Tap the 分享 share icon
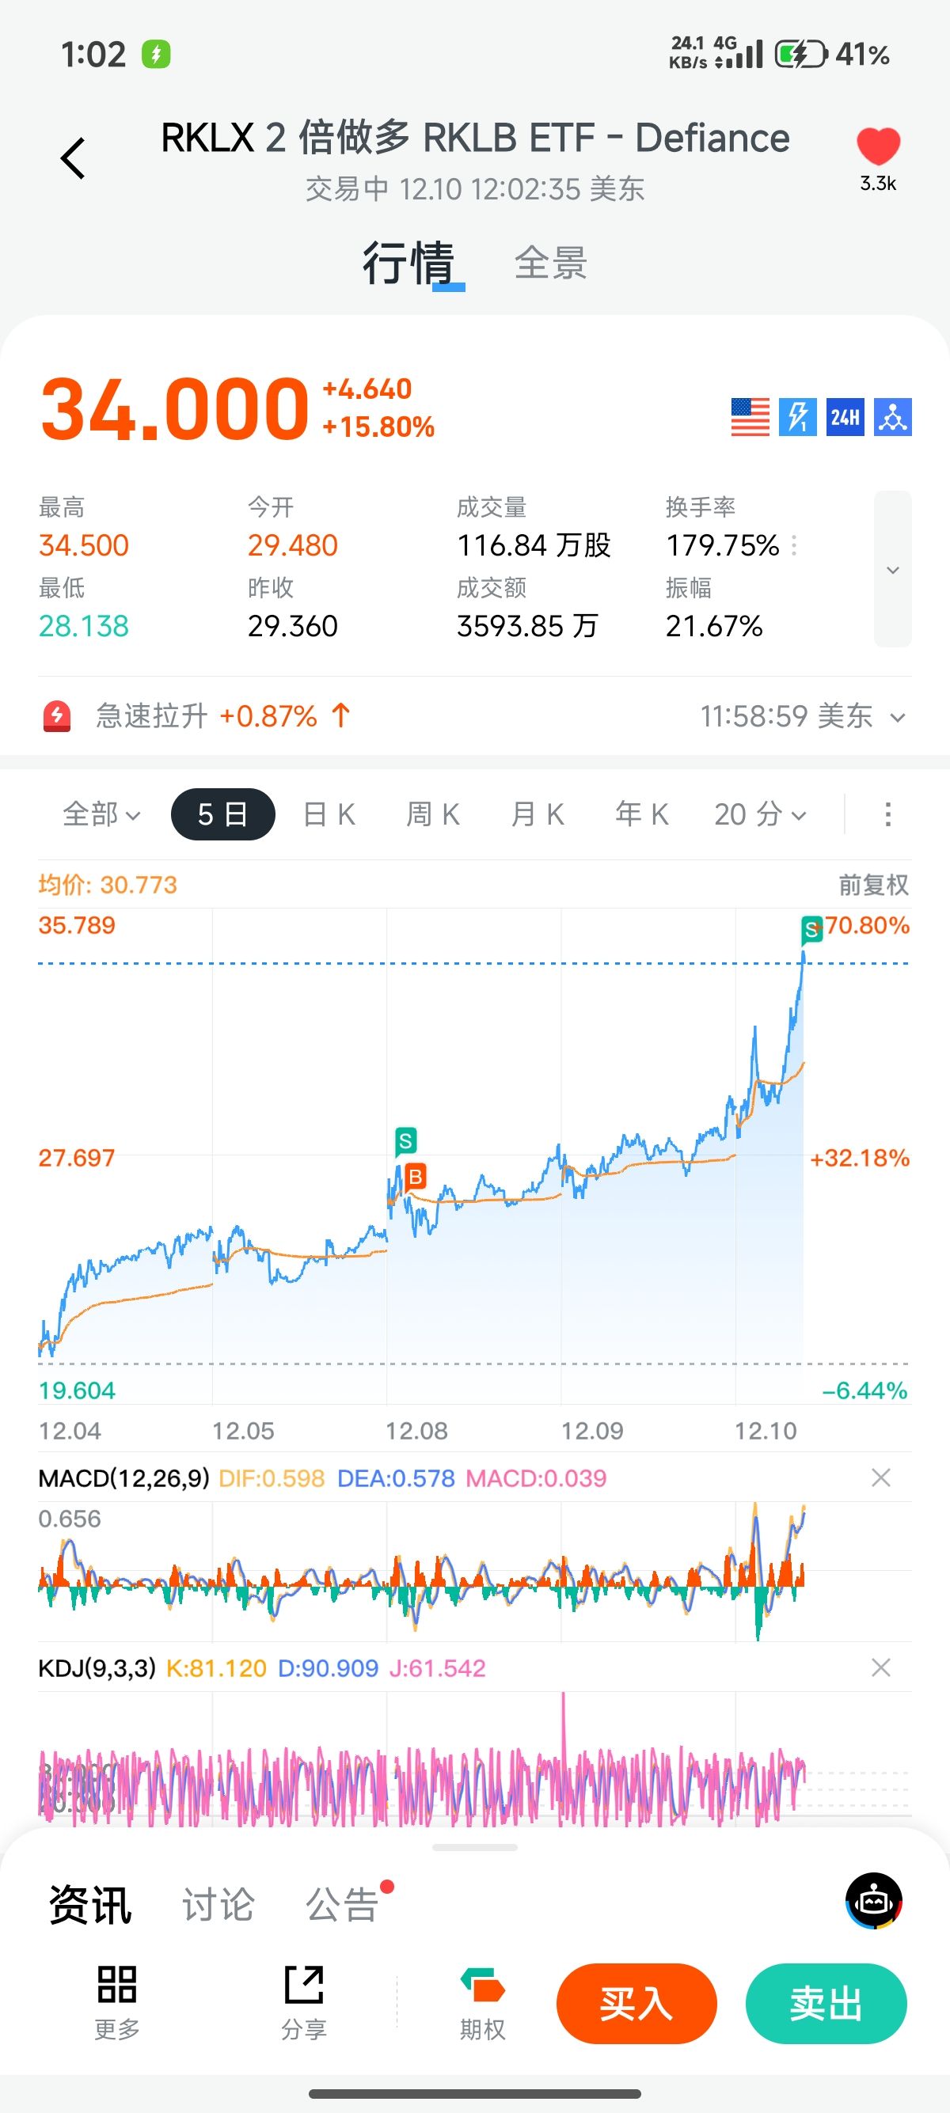Viewport: 950px width, 2113px height. tap(303, 2001)
